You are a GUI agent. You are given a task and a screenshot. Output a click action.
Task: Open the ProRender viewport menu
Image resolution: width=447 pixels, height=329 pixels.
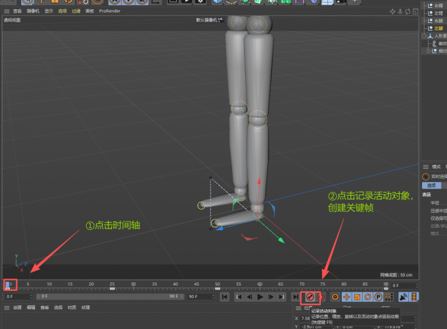tap(110, 11)
